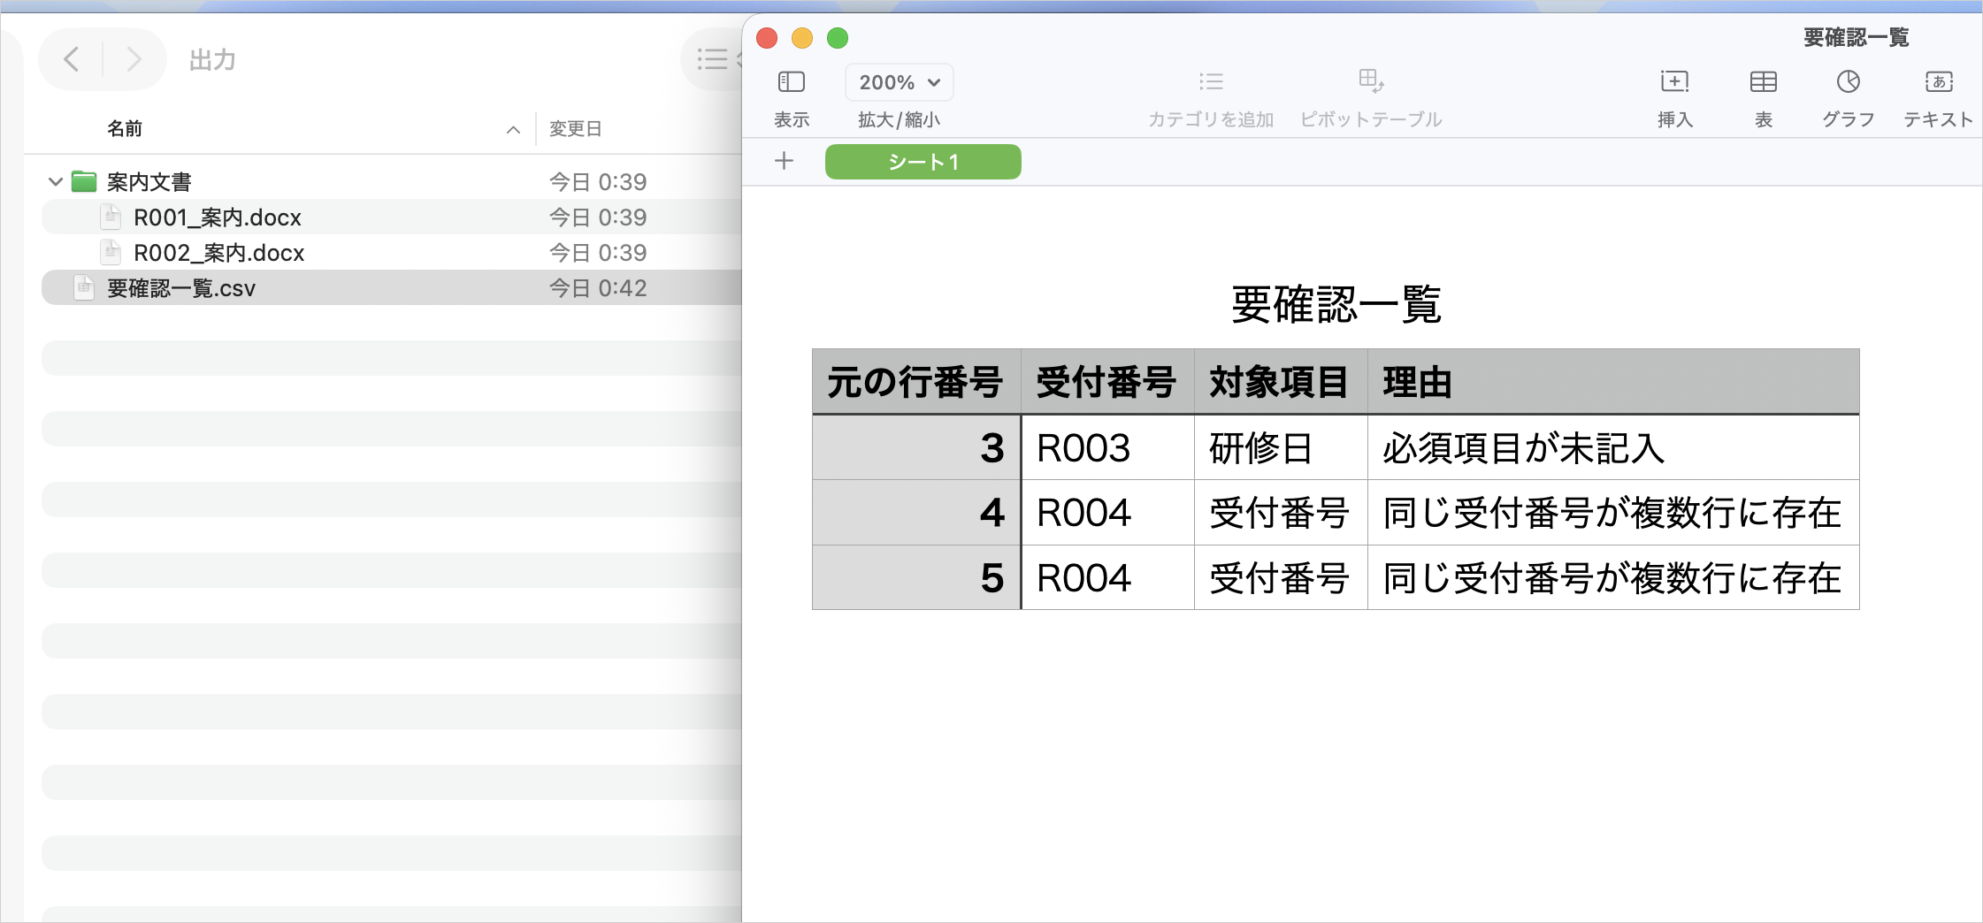Select the 受付番号 header cell
This screenshot has height=923, width=1983.
1107,382
